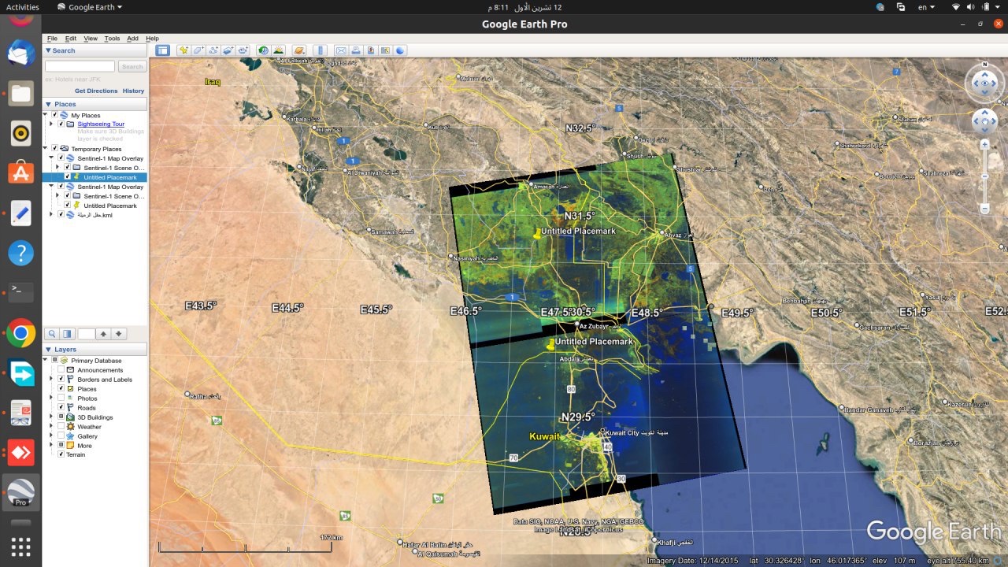Add a polygon using the toolbar
The height and width of the screenshot is (567, 1008).
coord(198,50)
